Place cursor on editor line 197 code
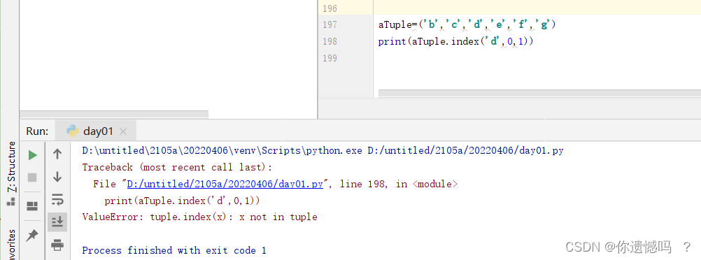The height and width of the screenshot is (260, 701). pos(467,24)
